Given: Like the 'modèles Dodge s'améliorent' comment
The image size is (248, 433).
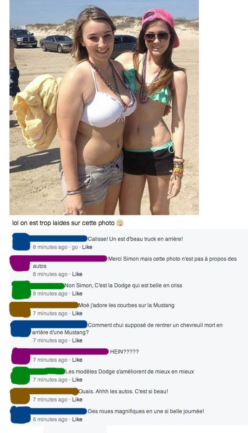Looking at the screenshot, I should [x=77, y=380].
